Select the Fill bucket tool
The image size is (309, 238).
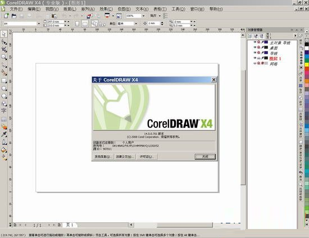4,150
